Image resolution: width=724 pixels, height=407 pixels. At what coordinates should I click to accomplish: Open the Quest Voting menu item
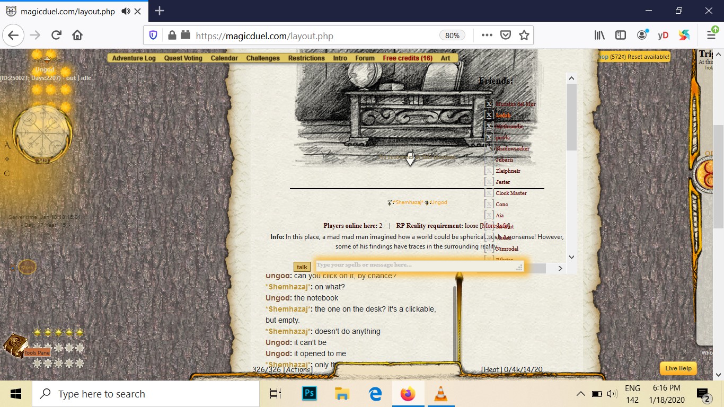183,58
